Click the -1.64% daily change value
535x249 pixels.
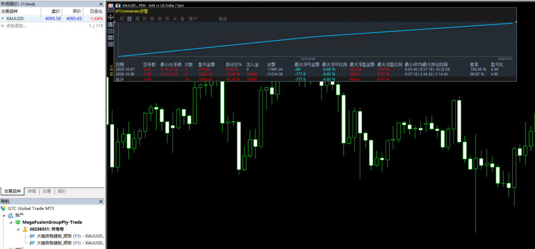click(95, 19)
